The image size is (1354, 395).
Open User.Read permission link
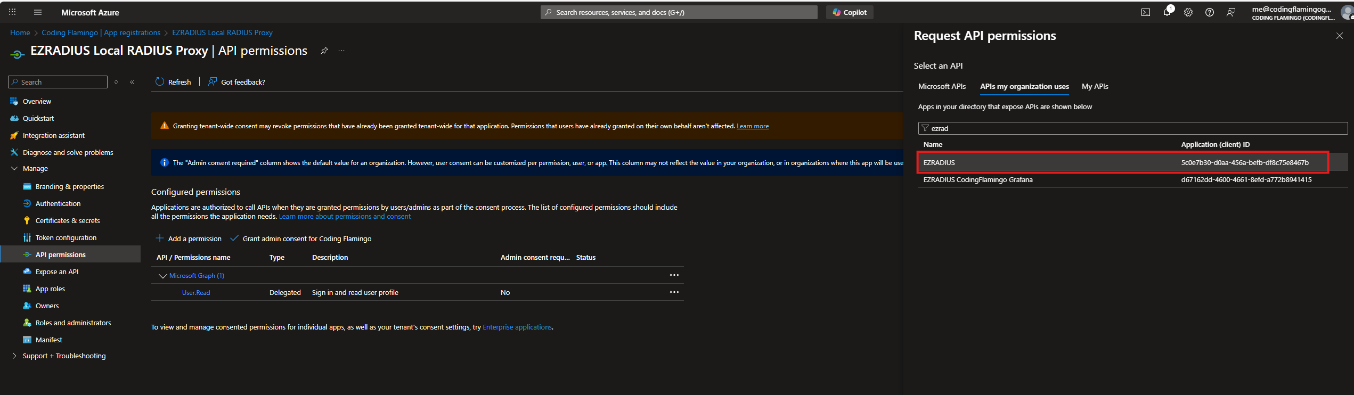click(x=196, y=292)
